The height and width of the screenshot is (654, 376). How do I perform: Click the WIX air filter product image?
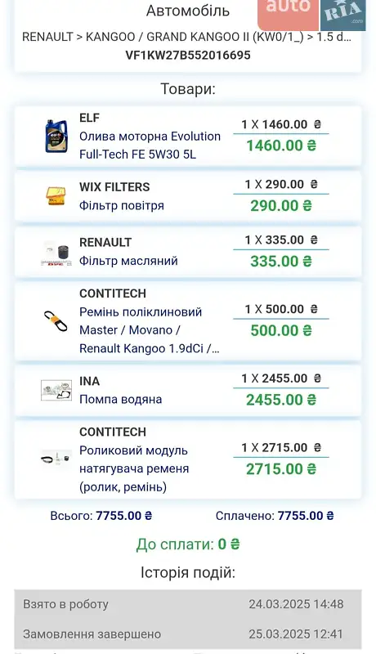pyautogui.click(x=56, y=196)
